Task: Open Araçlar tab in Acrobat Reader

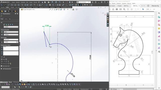Action: coord(119,6)
